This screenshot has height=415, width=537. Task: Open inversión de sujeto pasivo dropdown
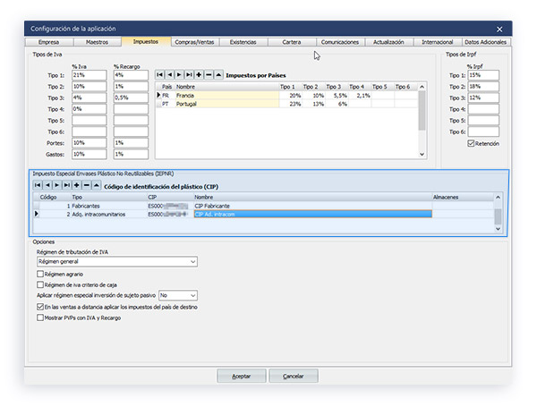192,294
